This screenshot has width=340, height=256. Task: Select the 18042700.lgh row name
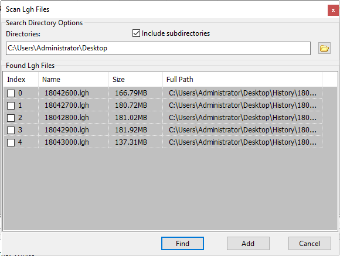[67, 105]
